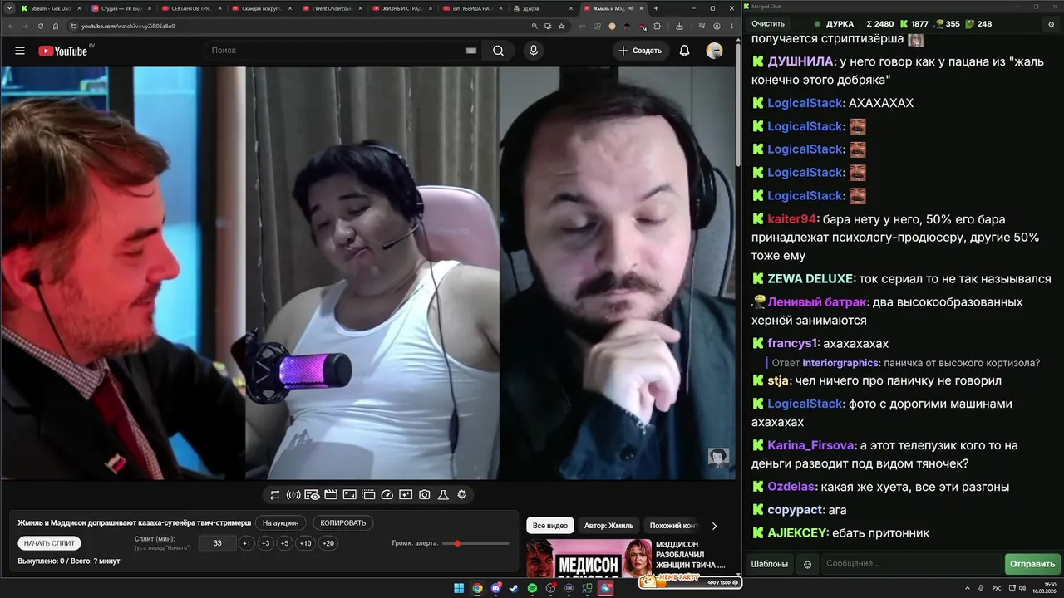The width and height of the screenshot is (1064, 598).
Task: Click the Очистить button in chat
Action: pyautogui.click(x=768, y=24)
